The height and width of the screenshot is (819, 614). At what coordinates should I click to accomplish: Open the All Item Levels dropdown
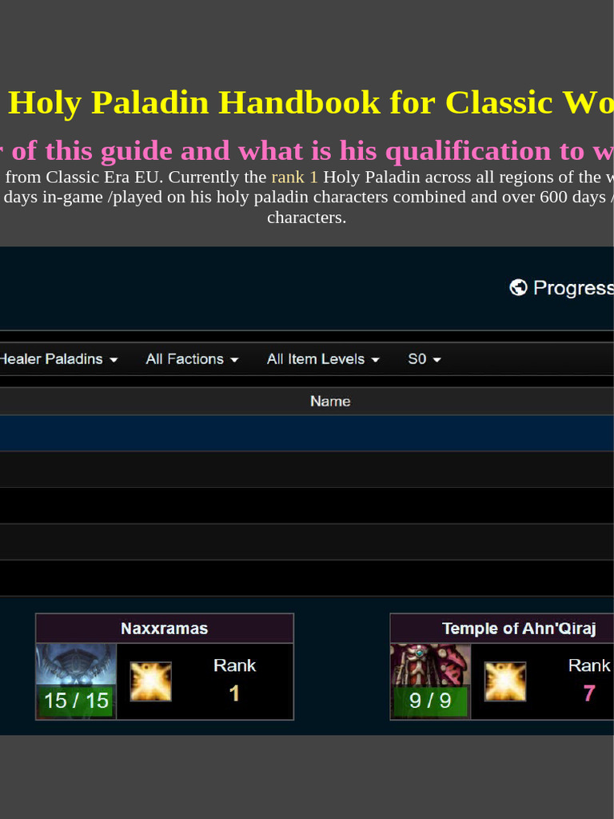(323, 359)
